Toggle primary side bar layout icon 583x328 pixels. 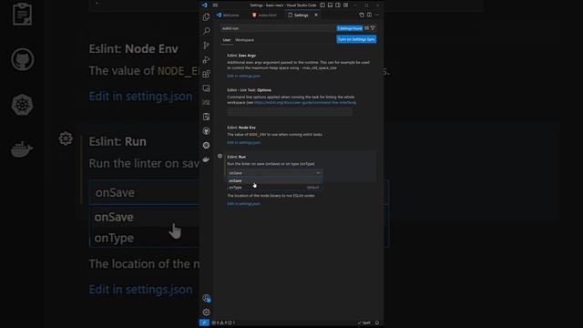pyautogui.click(x=322, y=5)
